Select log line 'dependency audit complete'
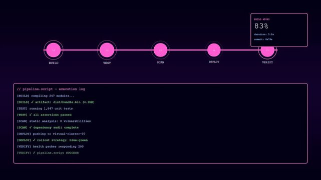The width and height of the screenshot is (321, 180). [x=48, y=127]
